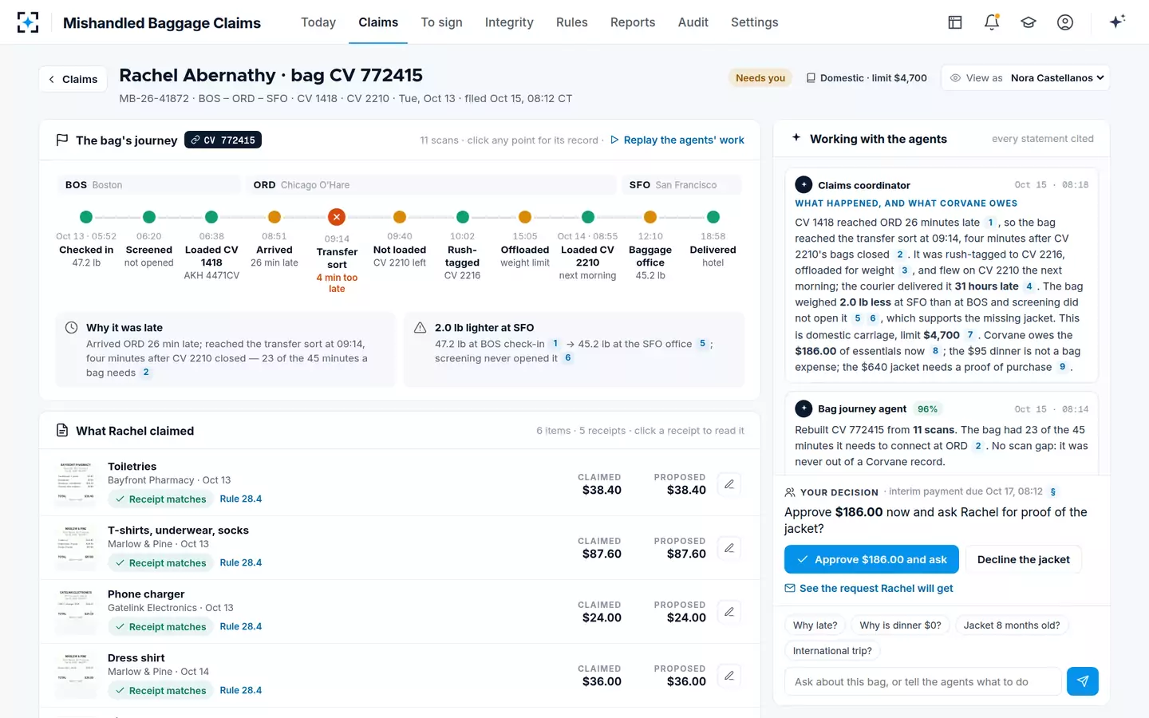Approve $186.00 and ask
The image size is (1149, 718).
(872, 559)
